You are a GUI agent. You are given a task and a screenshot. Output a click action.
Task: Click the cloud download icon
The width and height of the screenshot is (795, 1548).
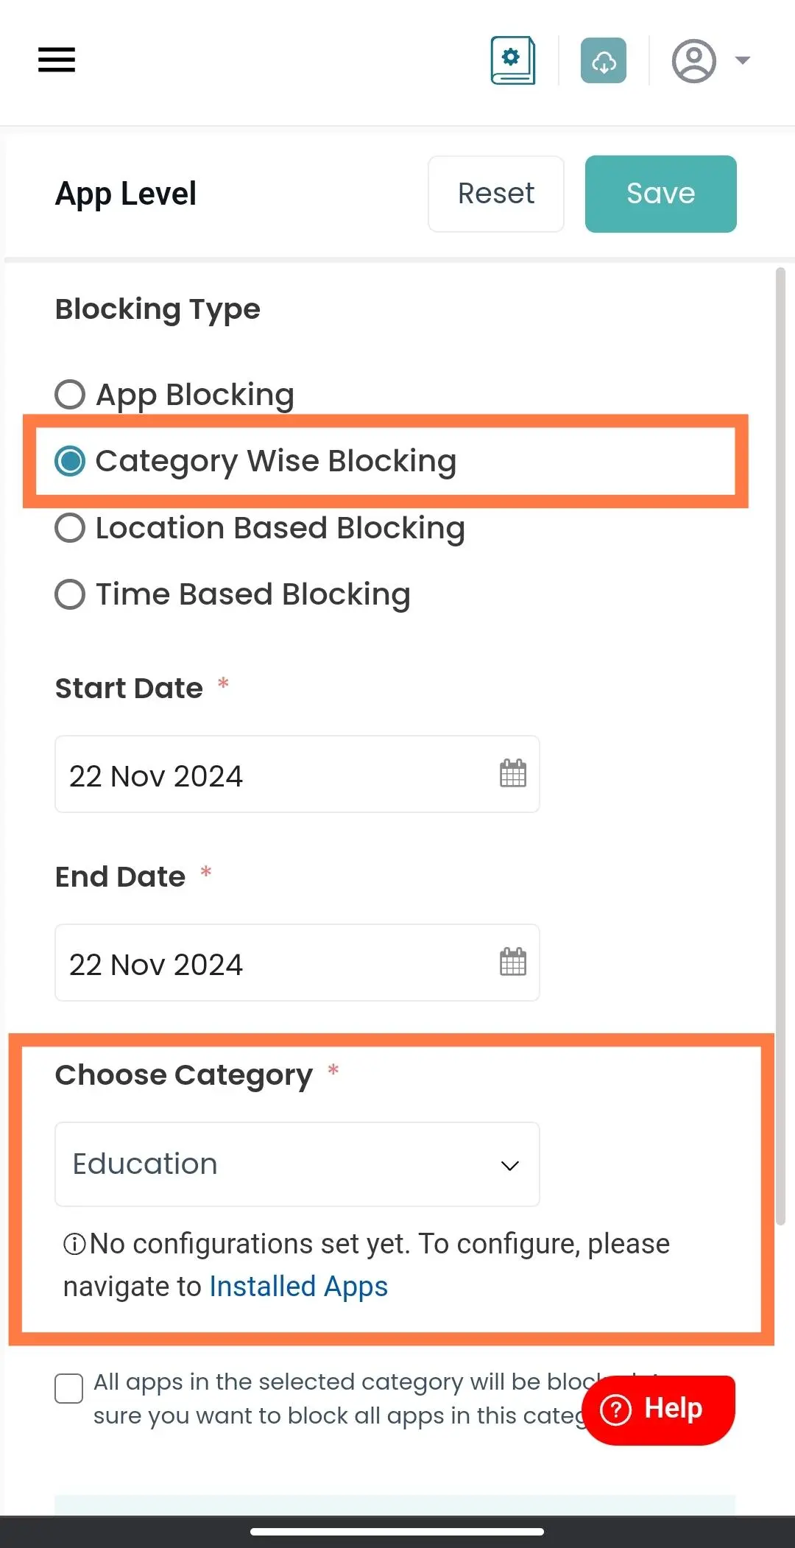[604, 60]
